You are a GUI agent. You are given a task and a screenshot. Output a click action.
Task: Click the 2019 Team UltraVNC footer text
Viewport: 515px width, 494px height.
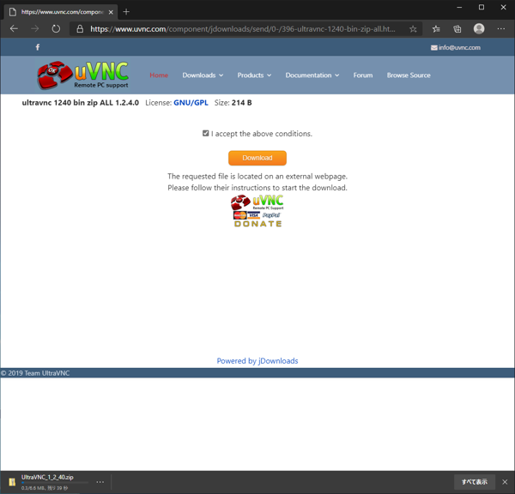pyautogui.click(x=35, y=373)
